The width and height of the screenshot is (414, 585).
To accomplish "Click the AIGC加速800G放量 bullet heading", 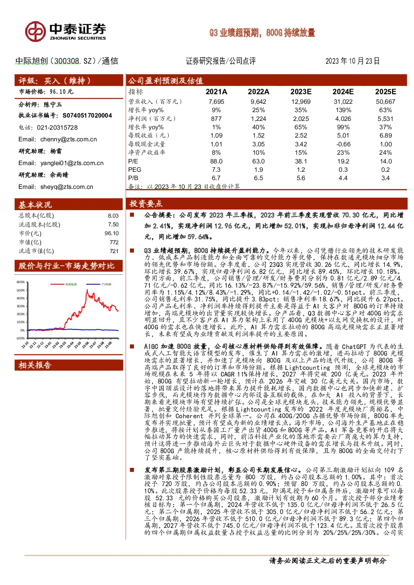I will click(x=233, y=346).
